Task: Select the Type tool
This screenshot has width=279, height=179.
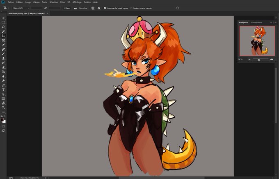Action: point(3,90)
